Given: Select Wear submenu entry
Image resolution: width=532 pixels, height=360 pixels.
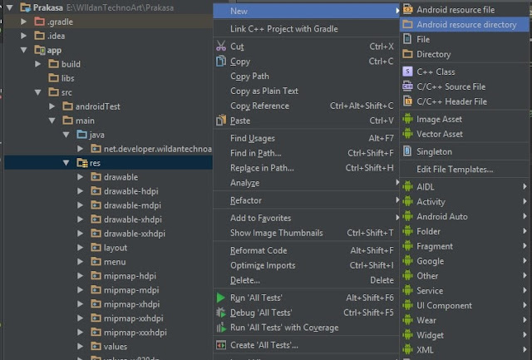Looking at the screenshot, I should 465,320.
